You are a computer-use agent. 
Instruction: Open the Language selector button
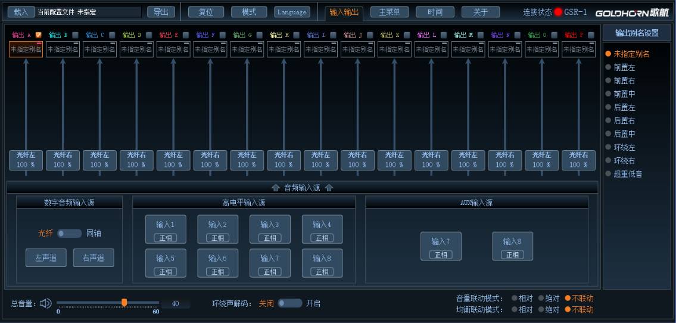292,12
